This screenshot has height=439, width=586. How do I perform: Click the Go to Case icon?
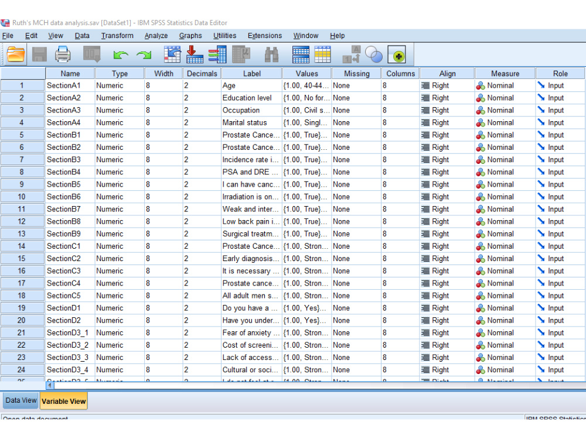point(172,54)
